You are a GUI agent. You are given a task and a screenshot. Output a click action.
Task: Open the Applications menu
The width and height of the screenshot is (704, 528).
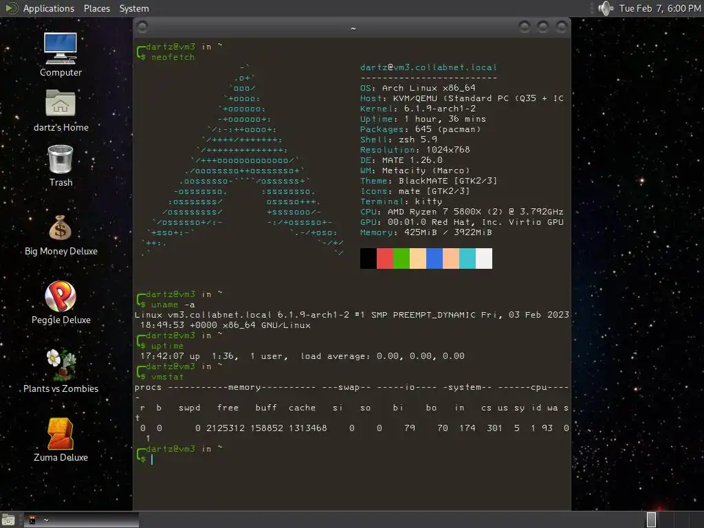[x=49, y=8]
